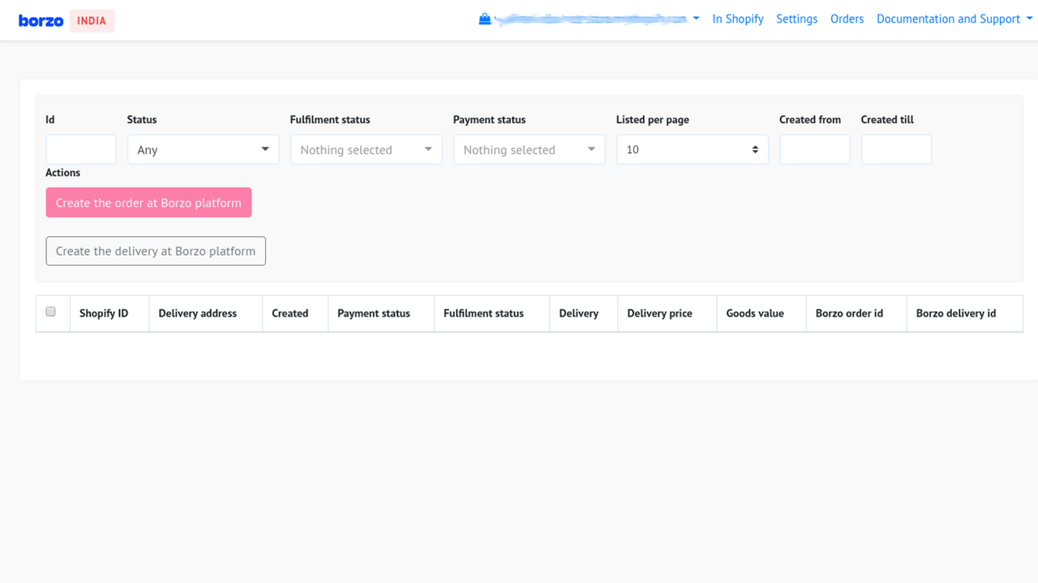Click the Listed per page label
Viewport: 1038px width, 583px height.
point(653,120)
